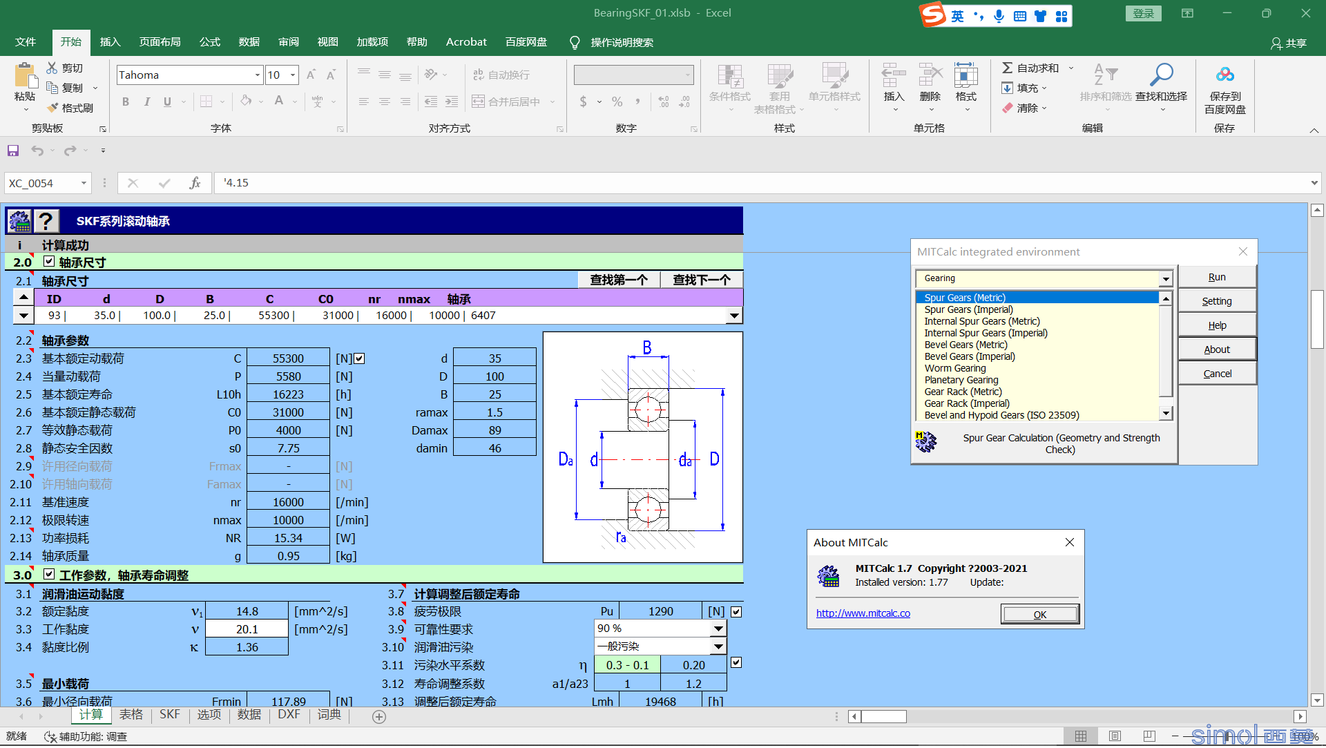Screen dimensions: 1326x748
Task: Click the Paste clipboard icon
Action: (25, 76)
